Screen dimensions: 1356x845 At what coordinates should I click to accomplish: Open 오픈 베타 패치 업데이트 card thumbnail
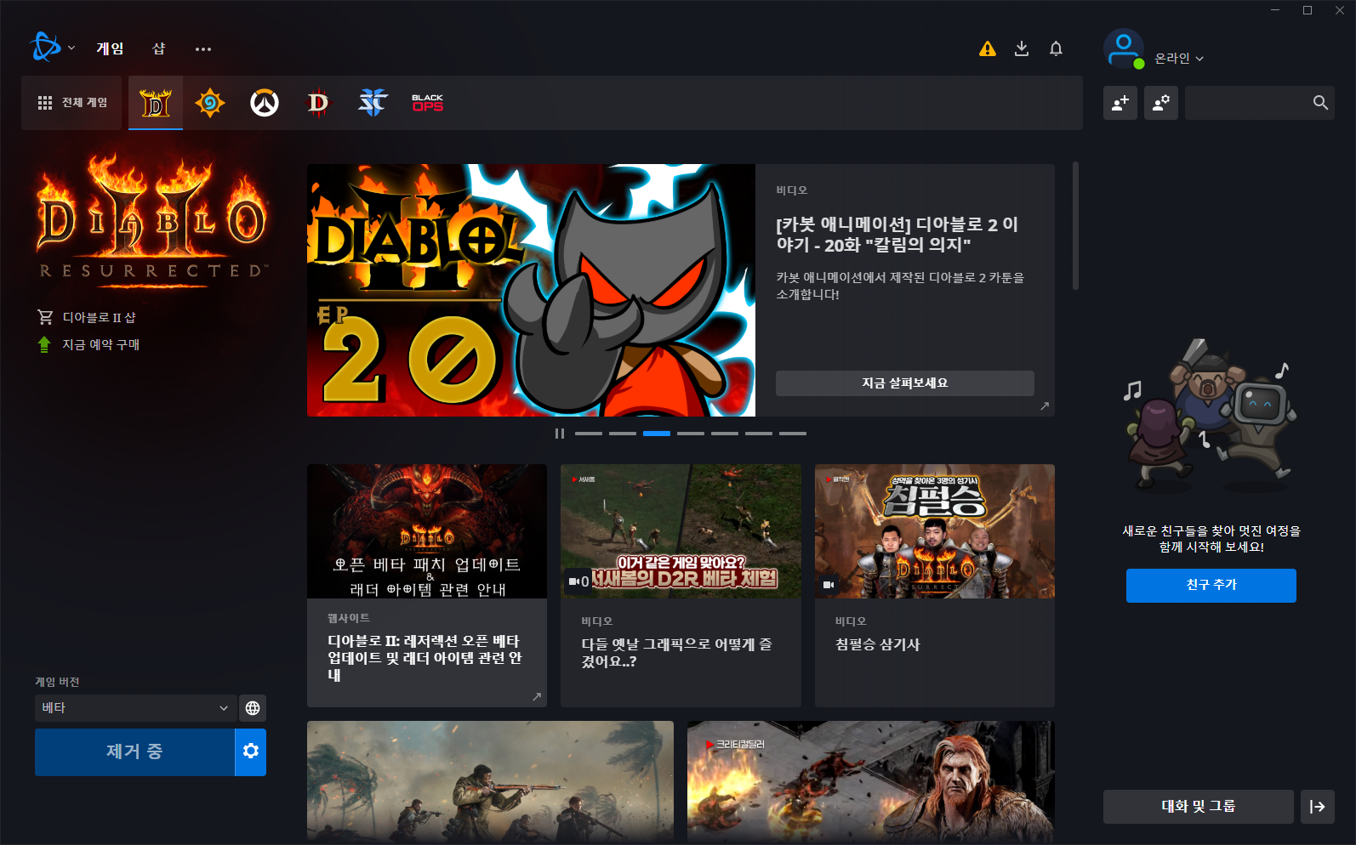click(427, 531)
